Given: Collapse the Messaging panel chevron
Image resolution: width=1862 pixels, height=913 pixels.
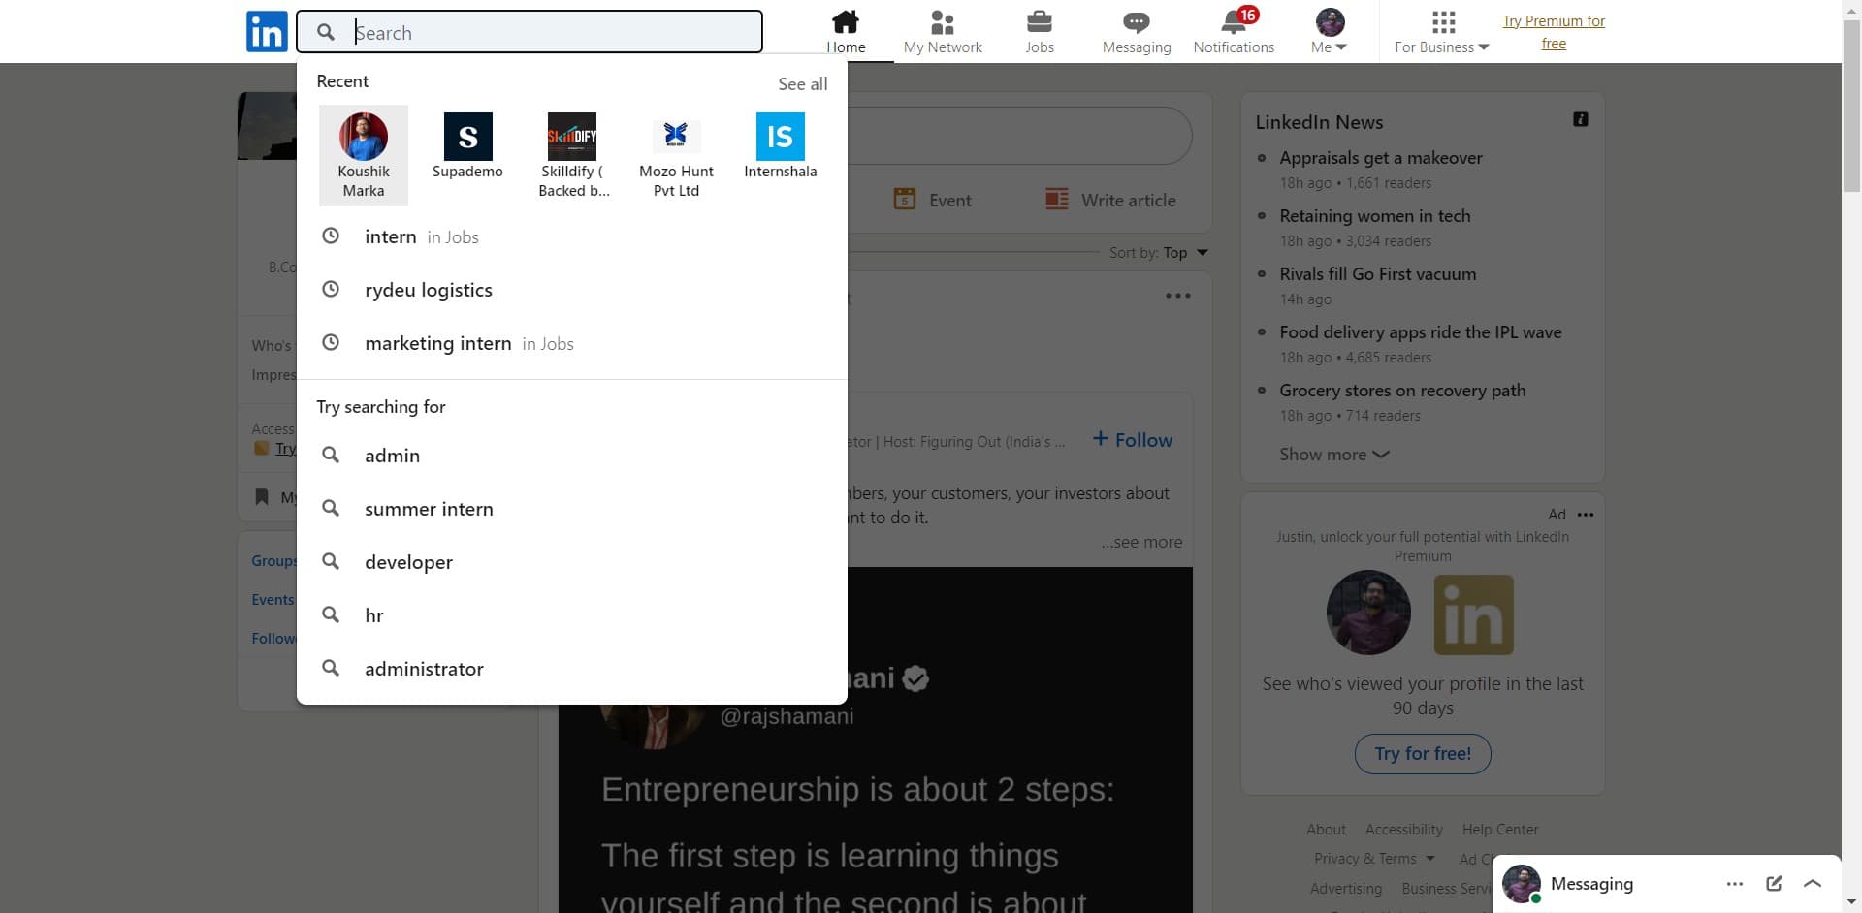Looking at the screenshot, I should coord(1812,883).
